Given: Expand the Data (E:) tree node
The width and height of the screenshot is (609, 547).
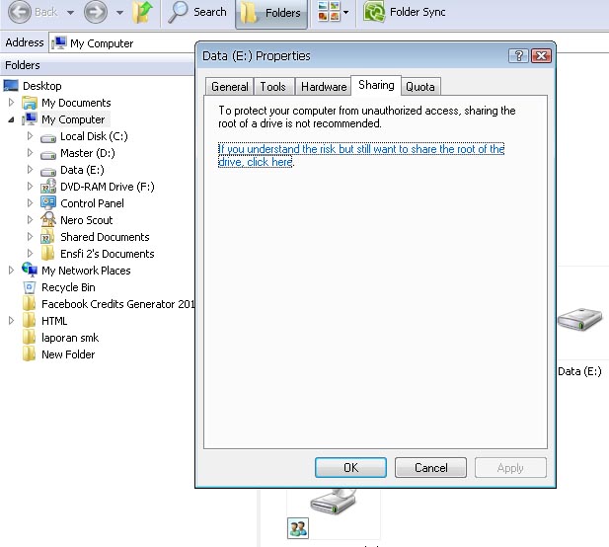Looking at the screenshot, I should coord(30,170).
